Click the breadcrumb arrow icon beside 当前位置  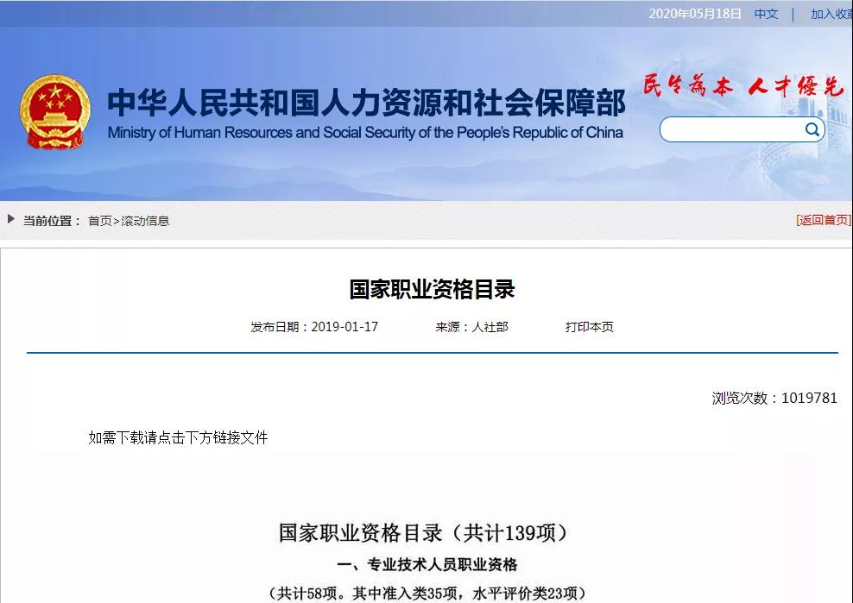9,220
